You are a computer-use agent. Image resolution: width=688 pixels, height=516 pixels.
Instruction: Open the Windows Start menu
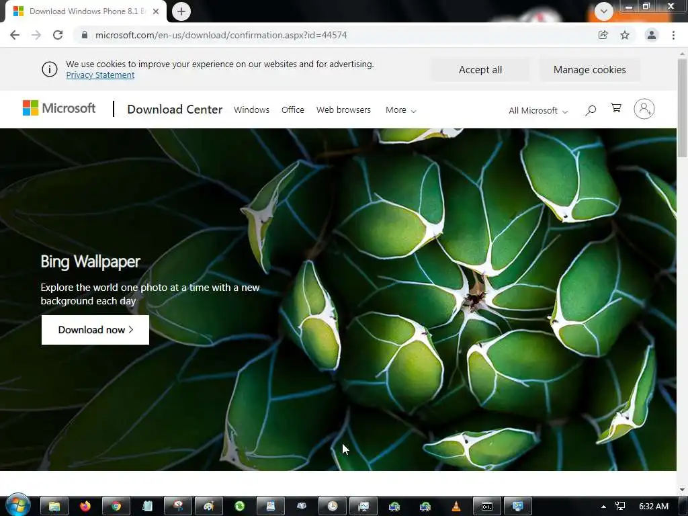[17, 505]
